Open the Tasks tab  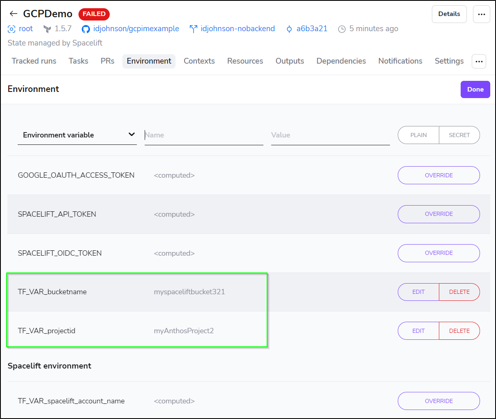[x=78, y=61]
